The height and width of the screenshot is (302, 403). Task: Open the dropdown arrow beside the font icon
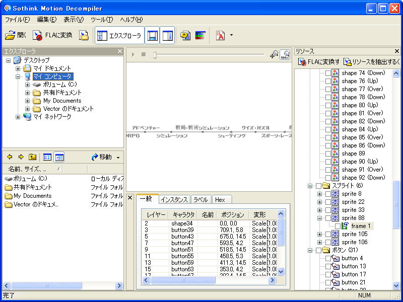pyautogui.click(x=231, y=35)
